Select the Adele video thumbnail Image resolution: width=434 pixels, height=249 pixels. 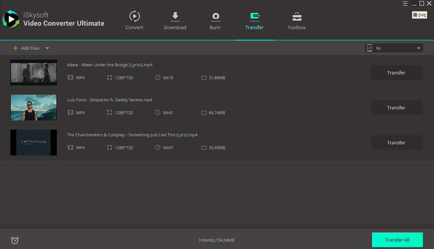tap(34, 72)
